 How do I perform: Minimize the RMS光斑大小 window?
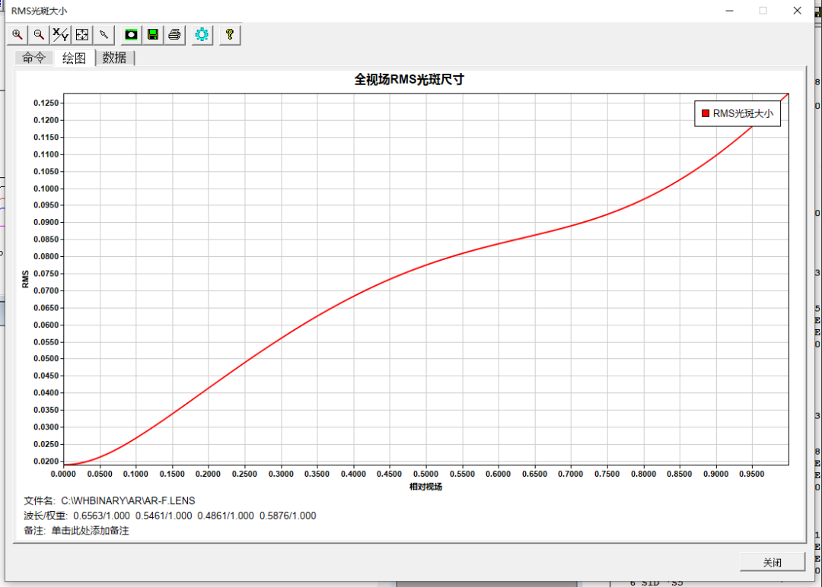(x=729, y=11)
